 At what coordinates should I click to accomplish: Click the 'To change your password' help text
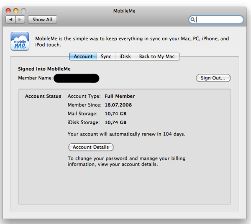126,161
